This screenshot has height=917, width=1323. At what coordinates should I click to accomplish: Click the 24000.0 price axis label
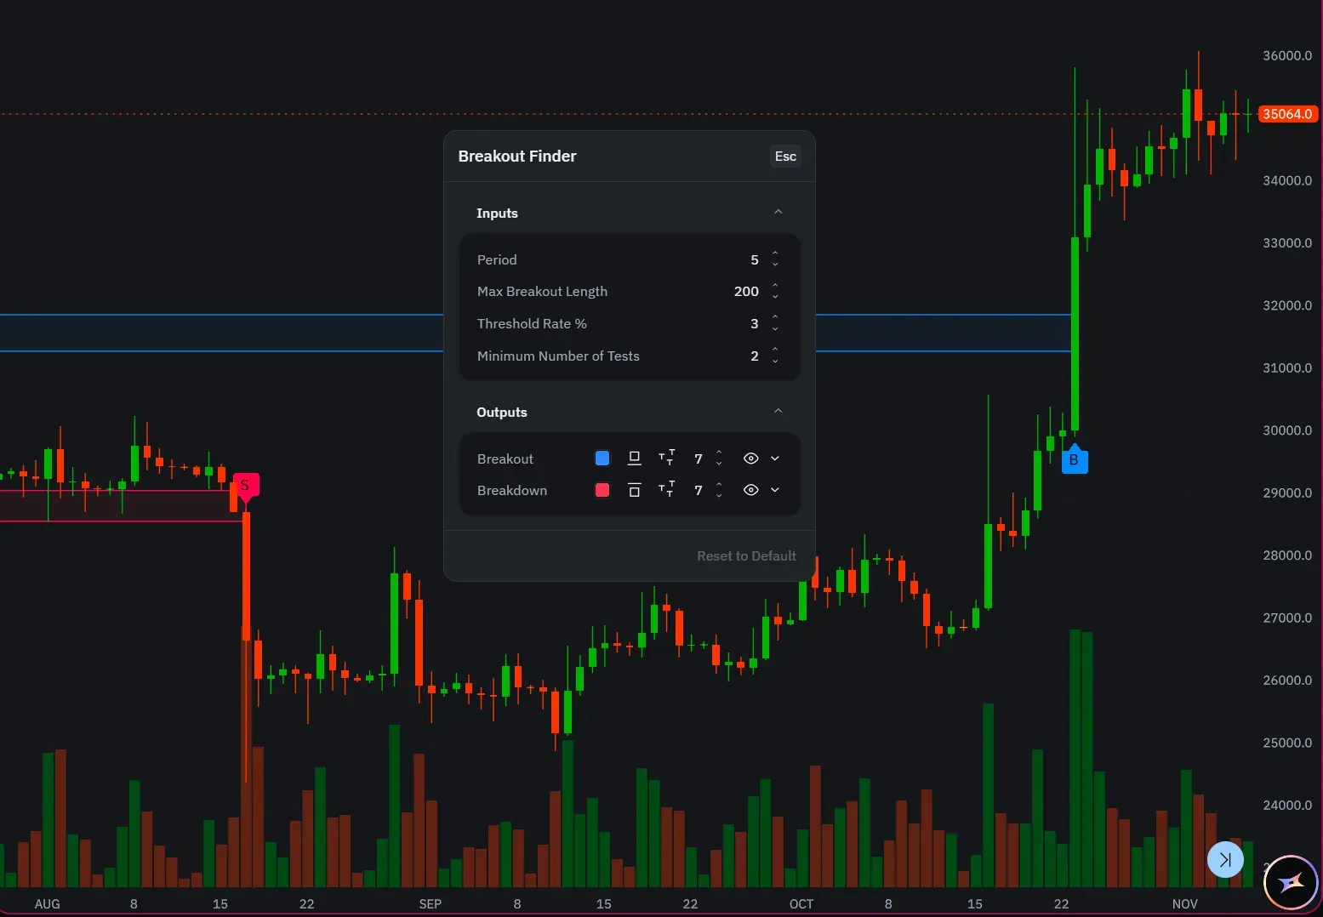(x=1287, y=806)
